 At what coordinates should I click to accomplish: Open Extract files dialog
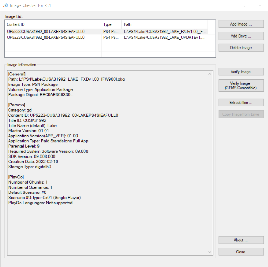[241, 103]
